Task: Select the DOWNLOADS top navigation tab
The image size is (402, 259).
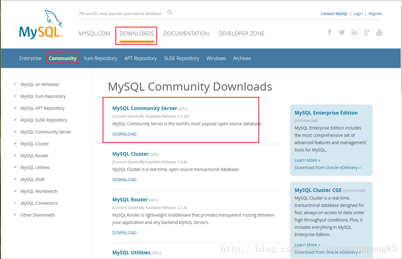Action: (137, 34)
